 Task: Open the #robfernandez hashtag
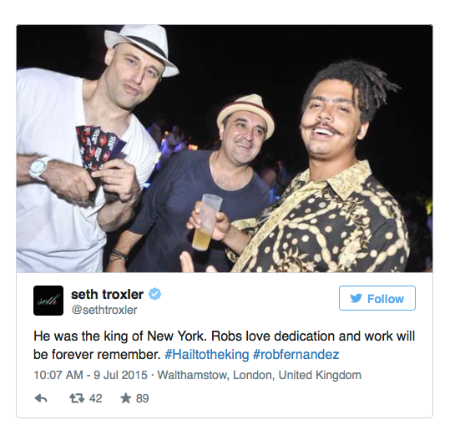coord(296,354)
